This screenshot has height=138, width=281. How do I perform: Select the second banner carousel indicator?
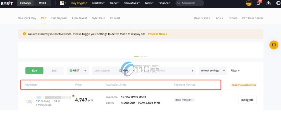click(x=141, y=57)
